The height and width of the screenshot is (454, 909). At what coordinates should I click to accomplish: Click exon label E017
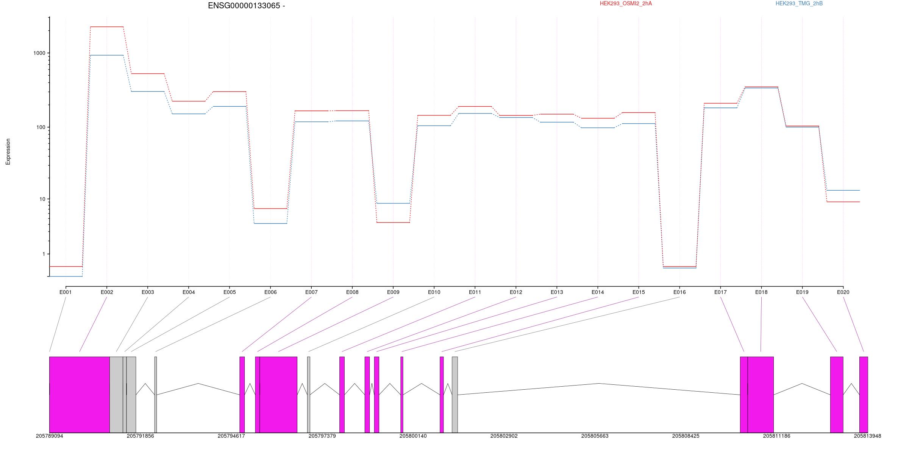pos(720,292)
